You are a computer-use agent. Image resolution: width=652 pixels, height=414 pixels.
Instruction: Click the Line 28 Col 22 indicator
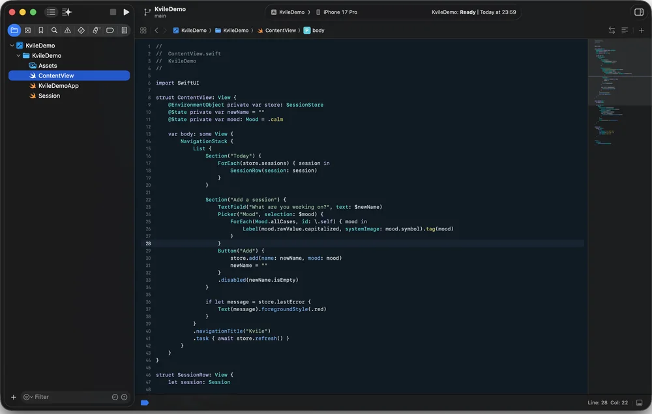pos(608,402)
